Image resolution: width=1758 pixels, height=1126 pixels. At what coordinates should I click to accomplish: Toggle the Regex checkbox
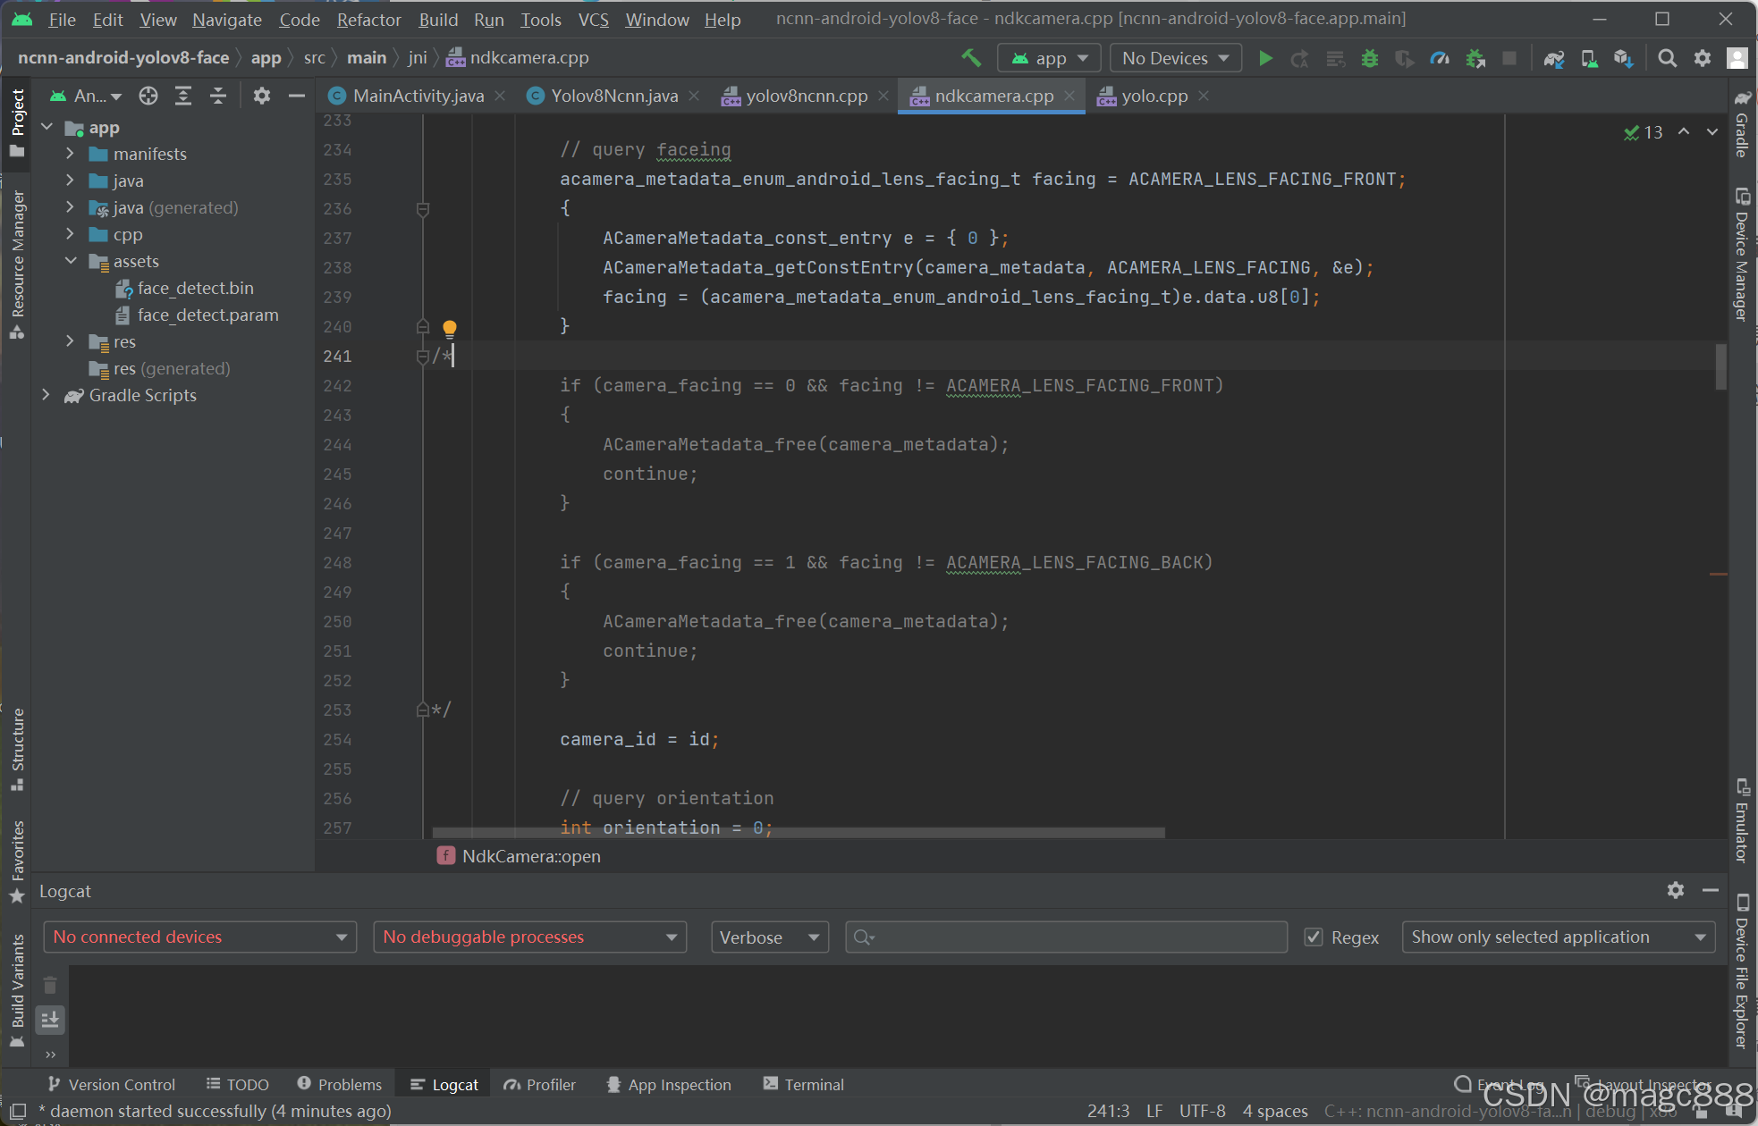pyautogui.click(x=1314, y=937)
